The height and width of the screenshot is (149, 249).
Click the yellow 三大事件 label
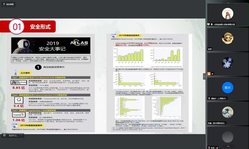pos(25,73)
